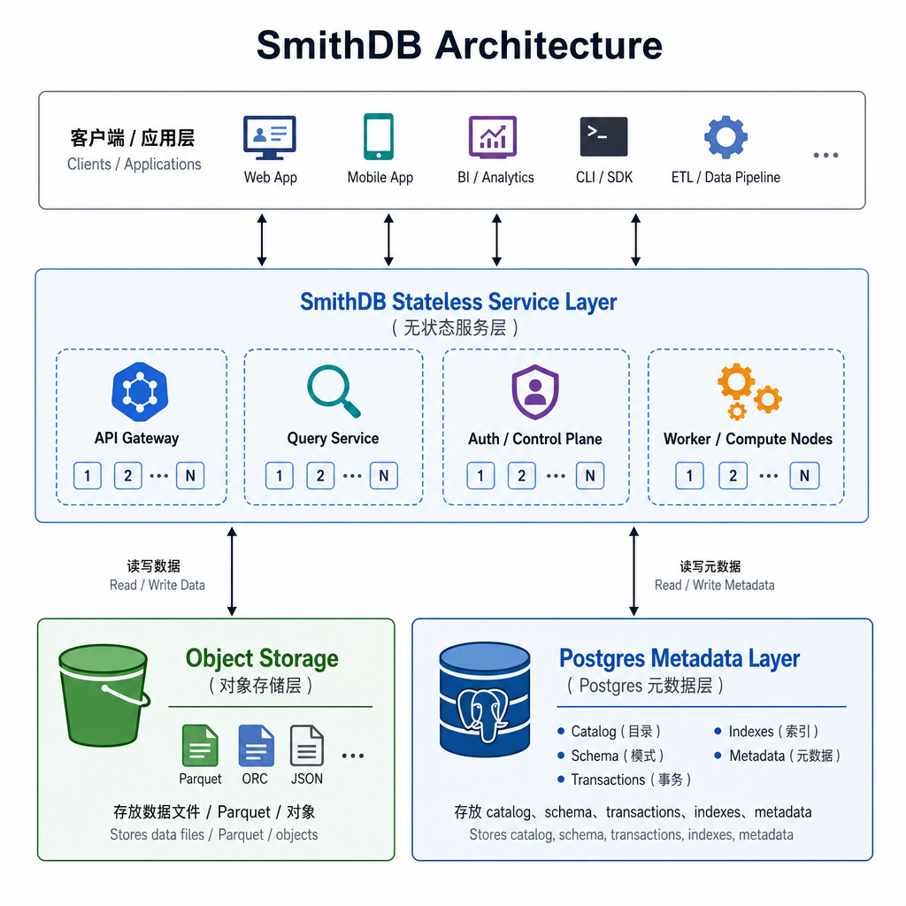
Task: Click the Metadata (元数据) bullet item
Action: 778,756
